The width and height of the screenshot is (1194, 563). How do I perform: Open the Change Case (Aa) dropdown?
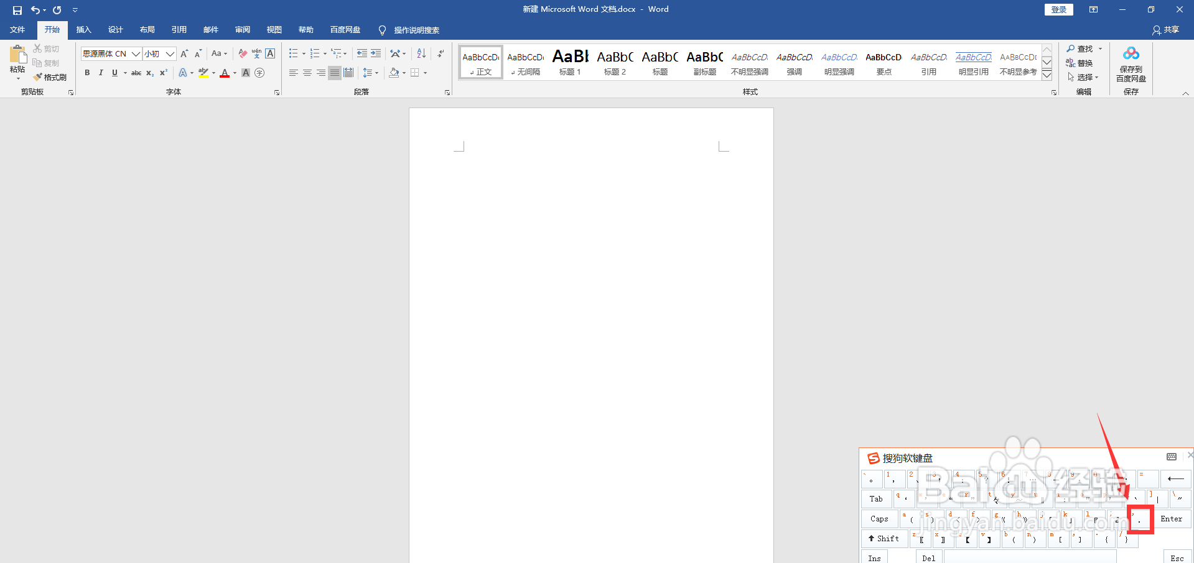tap(219, 54)
